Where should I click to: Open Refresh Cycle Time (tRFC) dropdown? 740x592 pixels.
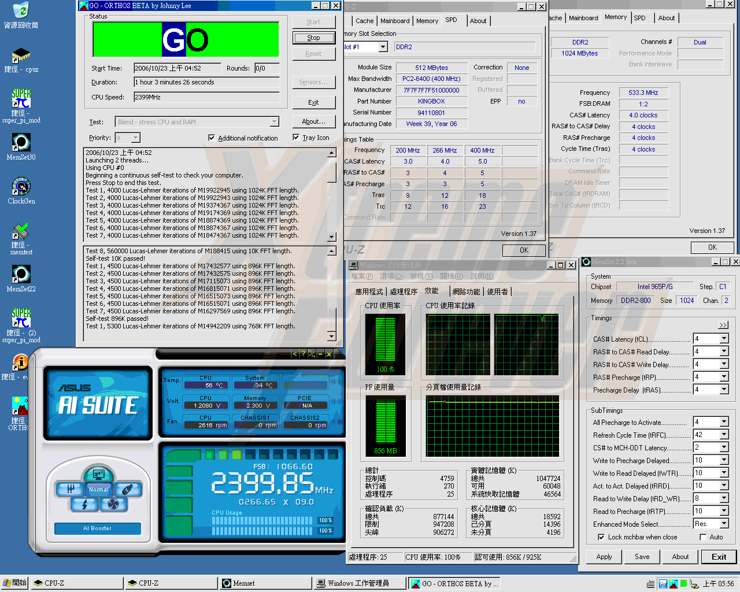pos(724,435)
